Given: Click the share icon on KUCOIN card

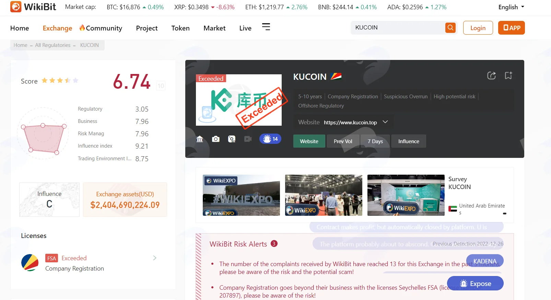Looking at the screenshot, I should 491,75.
